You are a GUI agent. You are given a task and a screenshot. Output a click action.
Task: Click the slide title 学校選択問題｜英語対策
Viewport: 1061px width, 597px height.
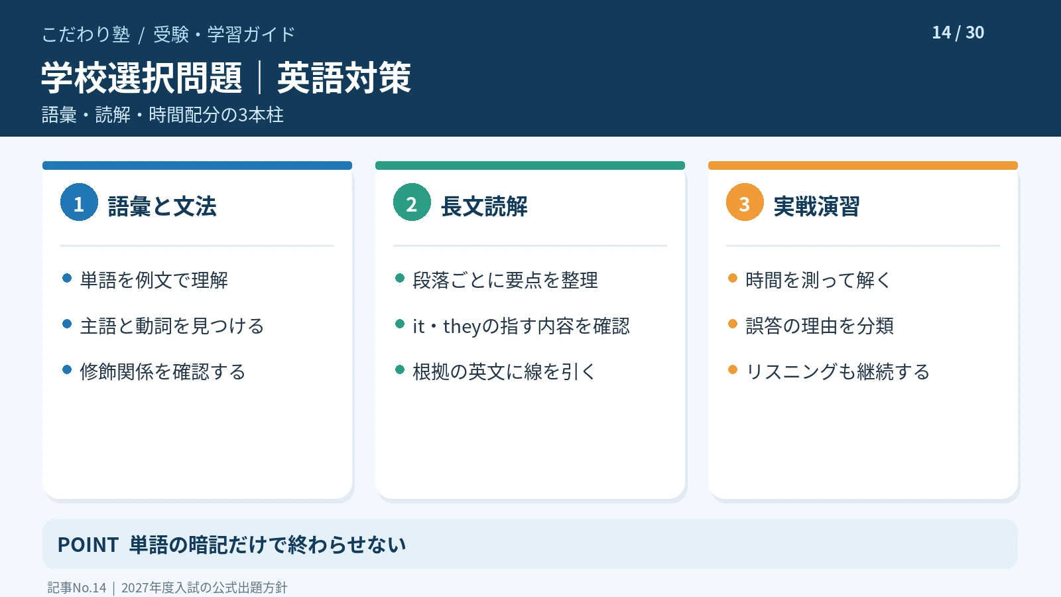click(x=226, y=78)
